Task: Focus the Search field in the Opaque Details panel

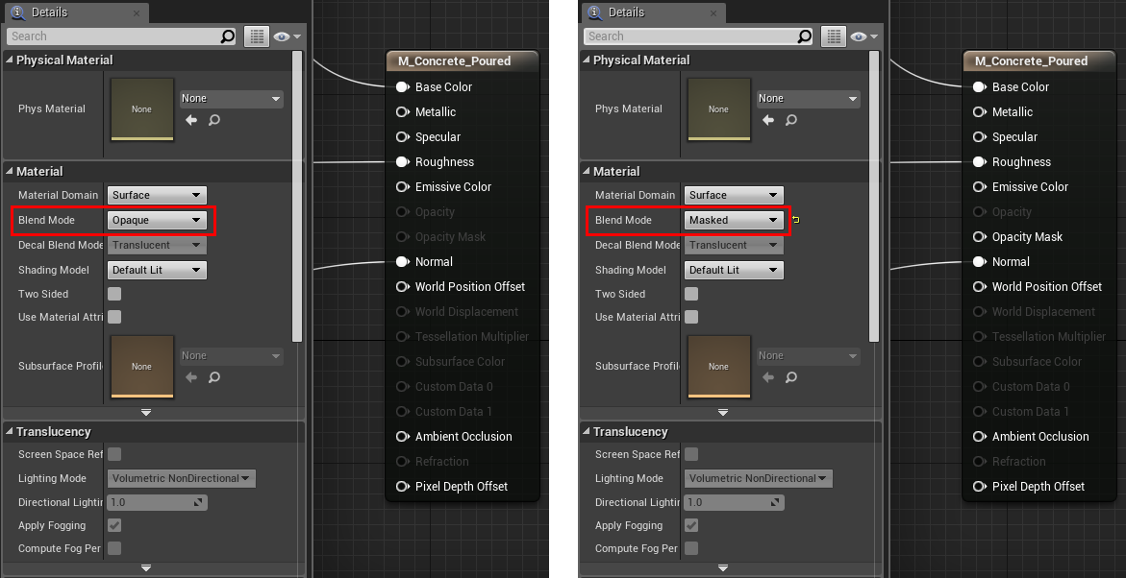Action: tap(121, 36)
